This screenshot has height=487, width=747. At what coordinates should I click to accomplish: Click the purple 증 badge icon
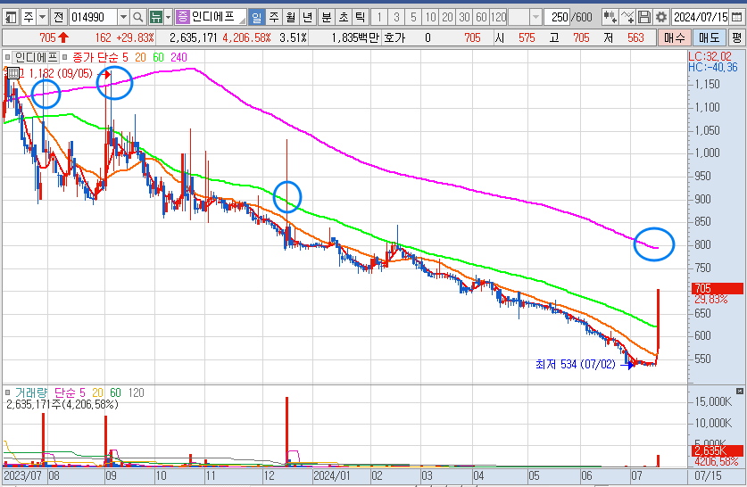point(182,18)
